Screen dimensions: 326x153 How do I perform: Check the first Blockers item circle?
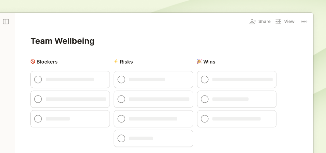(x=38, y=79)
